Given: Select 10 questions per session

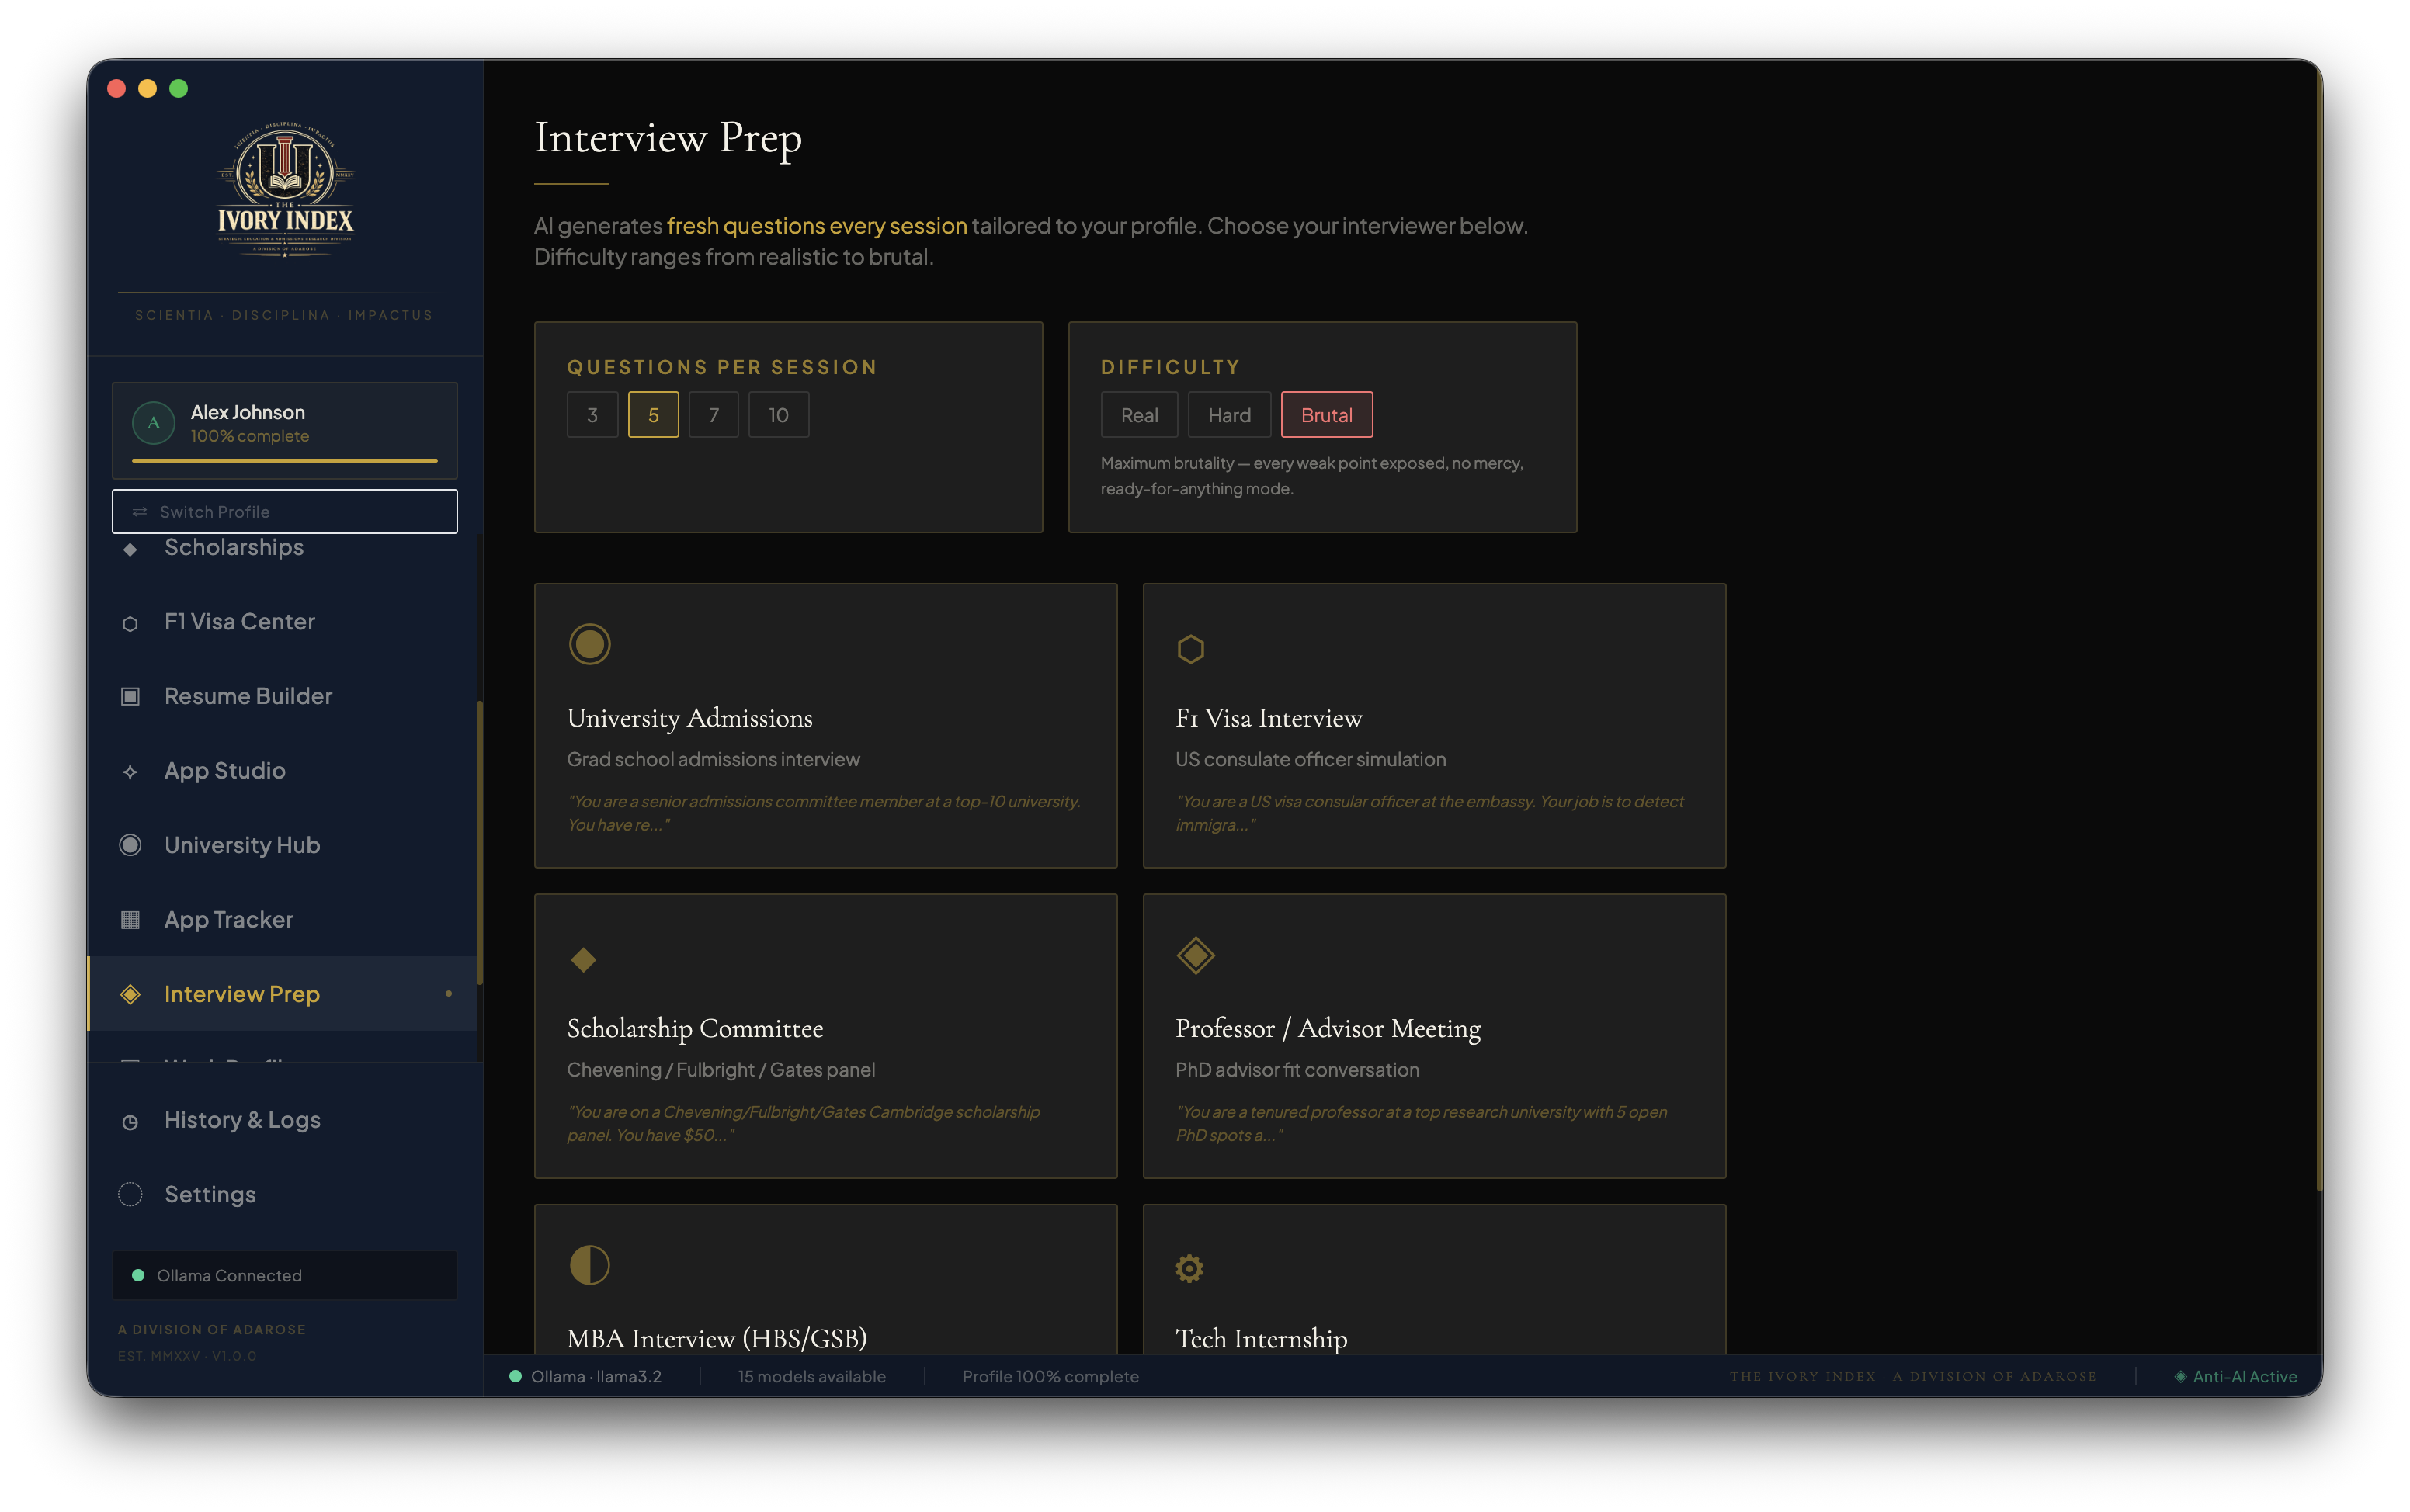Looking at the screenshot, I should 778,415.
